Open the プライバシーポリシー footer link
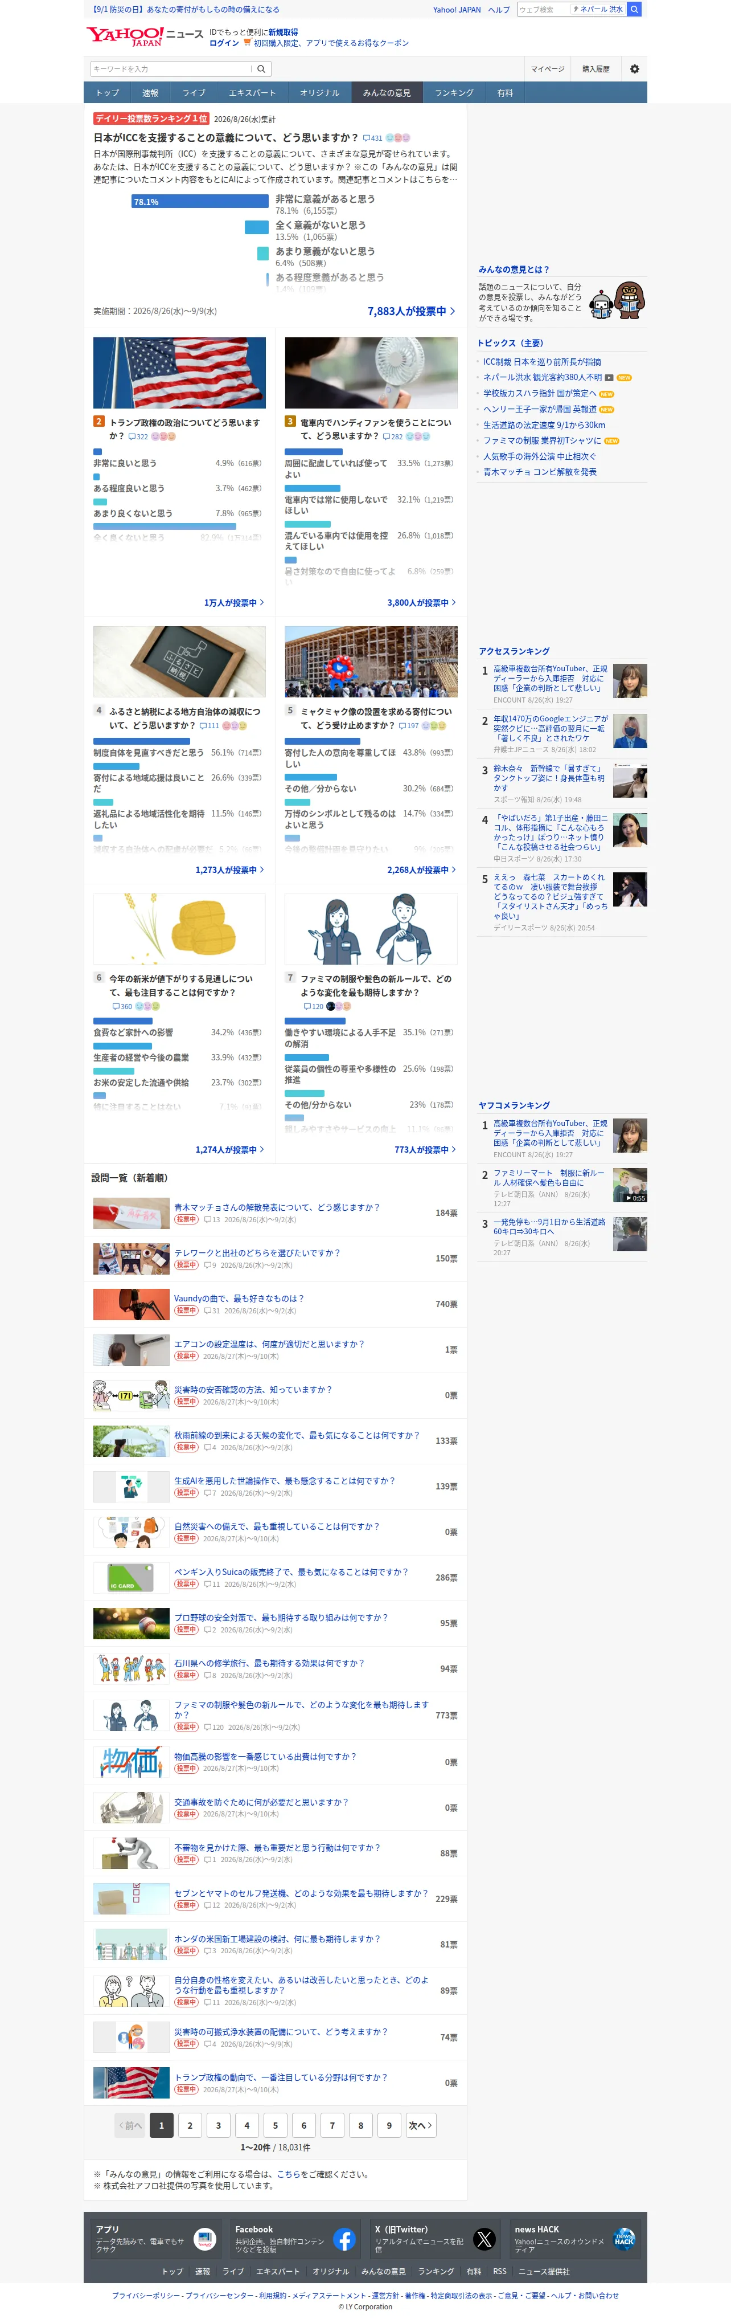 (146, 2295)
